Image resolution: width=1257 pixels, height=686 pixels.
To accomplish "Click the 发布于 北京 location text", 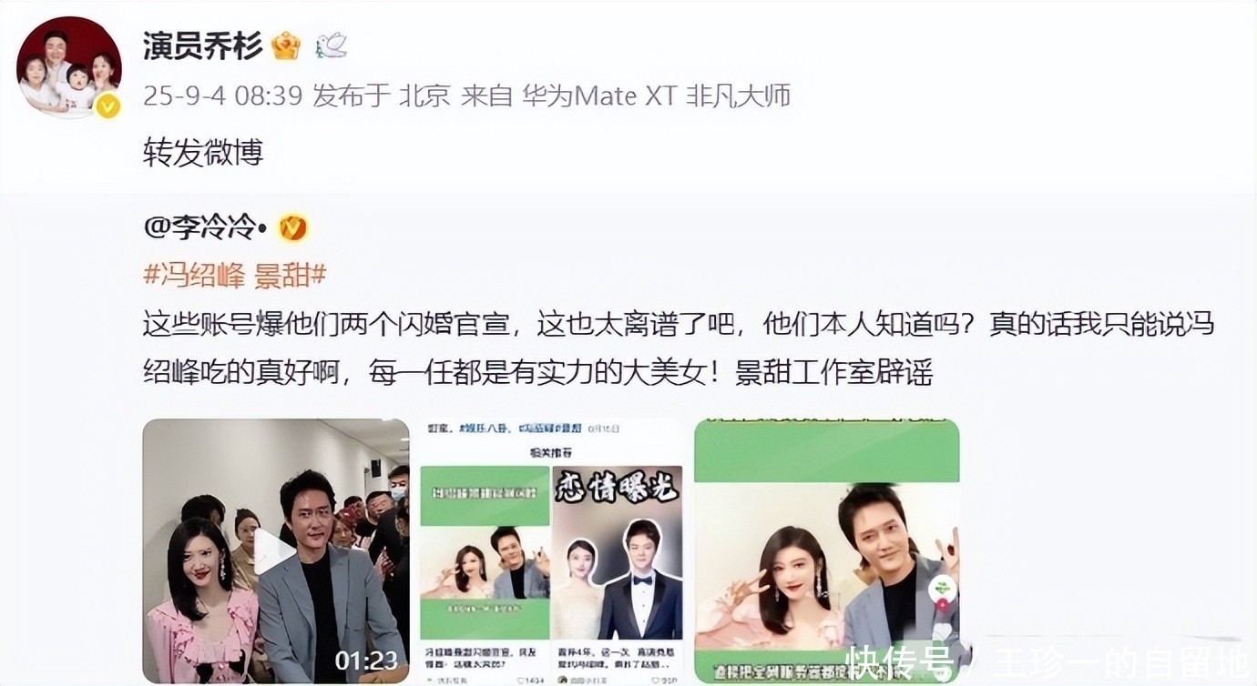I will tap(382, 96).
